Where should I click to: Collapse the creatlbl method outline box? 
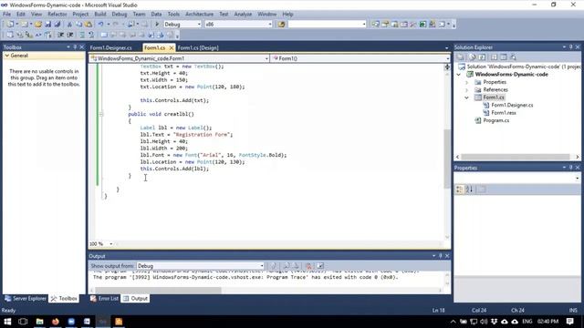pyautogui.click(x=101, y=114)
